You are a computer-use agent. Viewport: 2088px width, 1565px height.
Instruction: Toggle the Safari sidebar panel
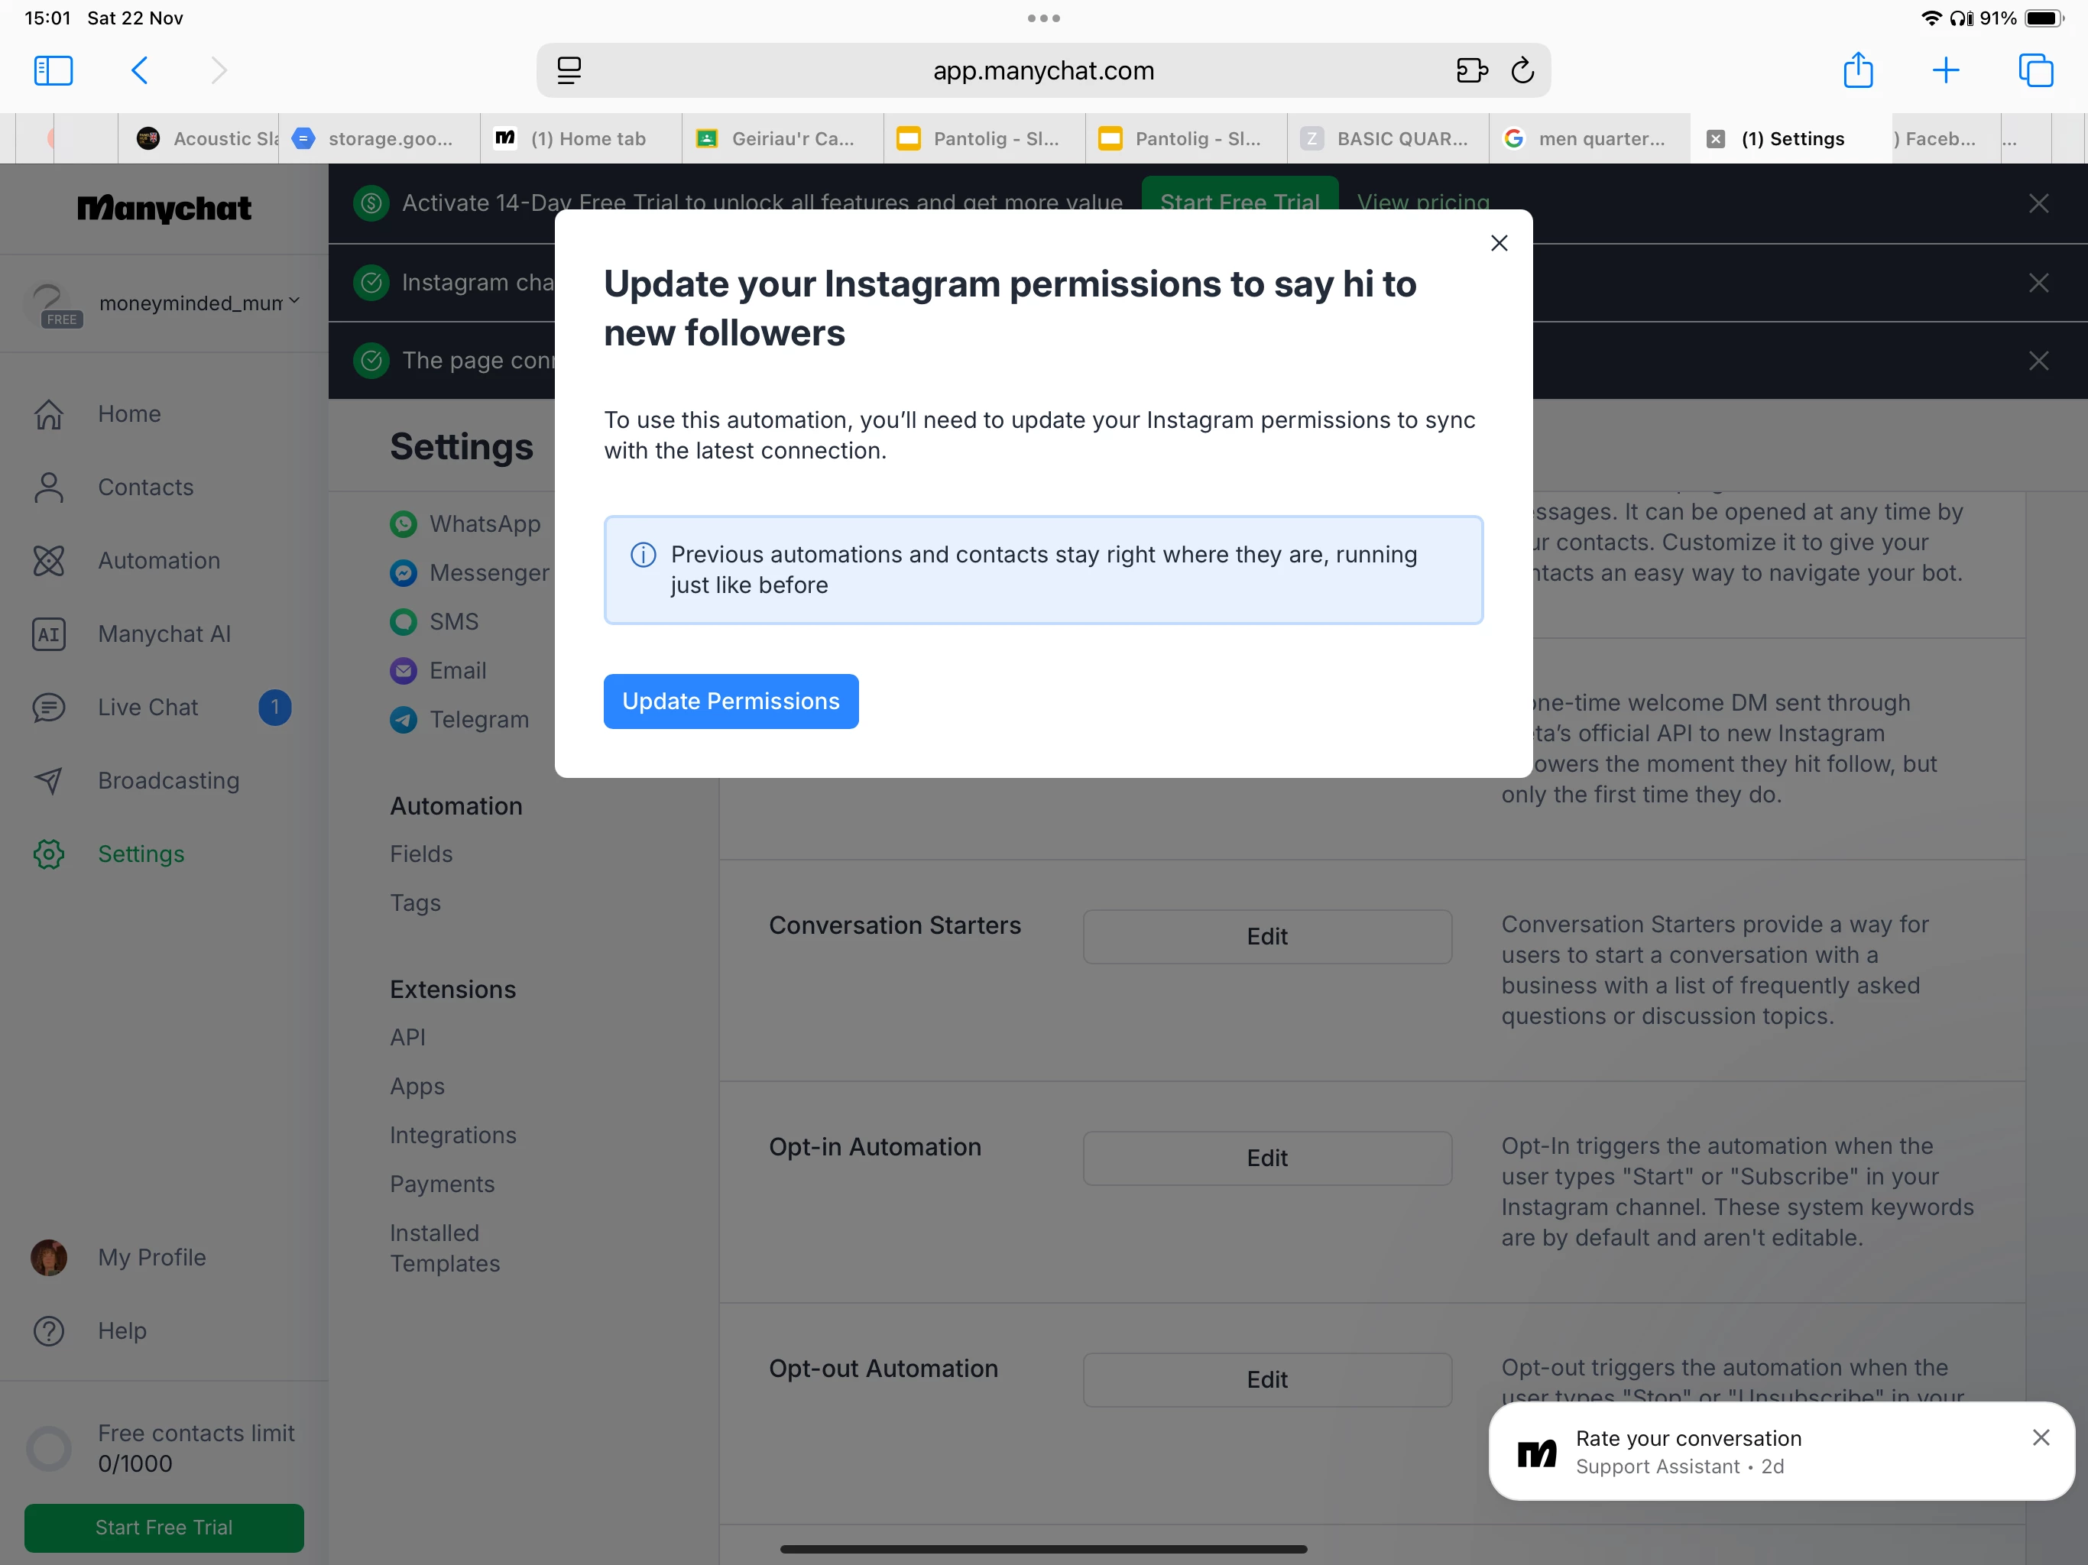[x=53, y=71]
